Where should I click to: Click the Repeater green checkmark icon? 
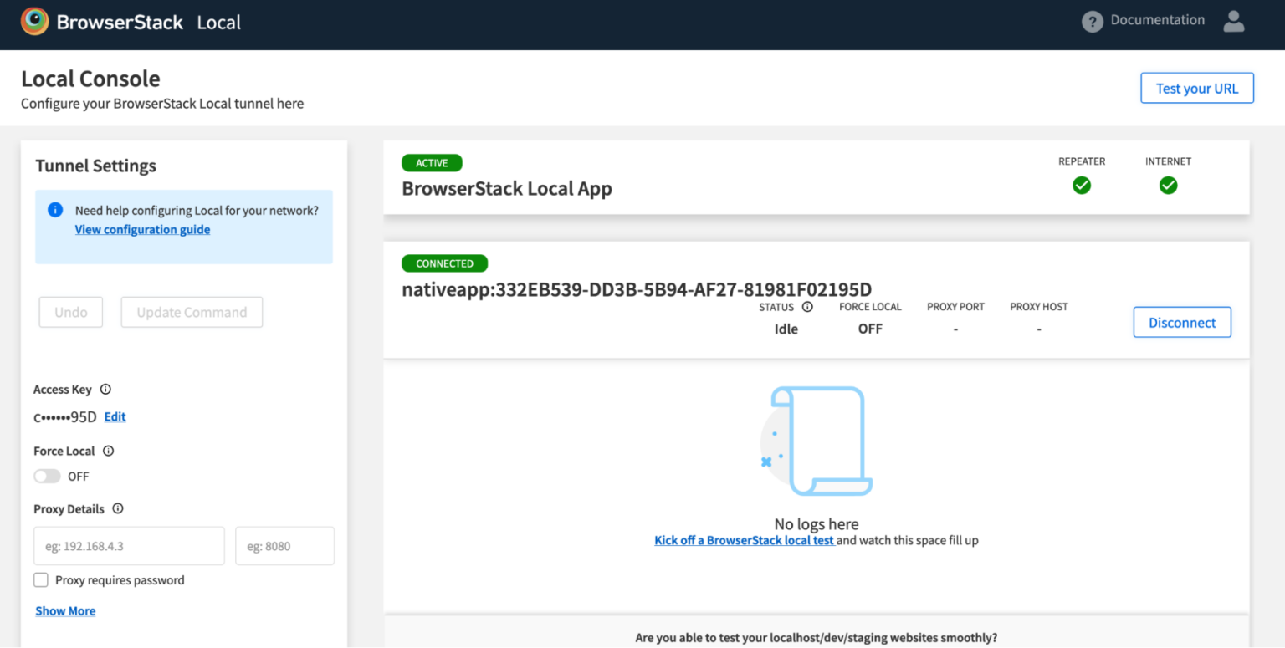pyautogui.click(x=1081, y=185)
